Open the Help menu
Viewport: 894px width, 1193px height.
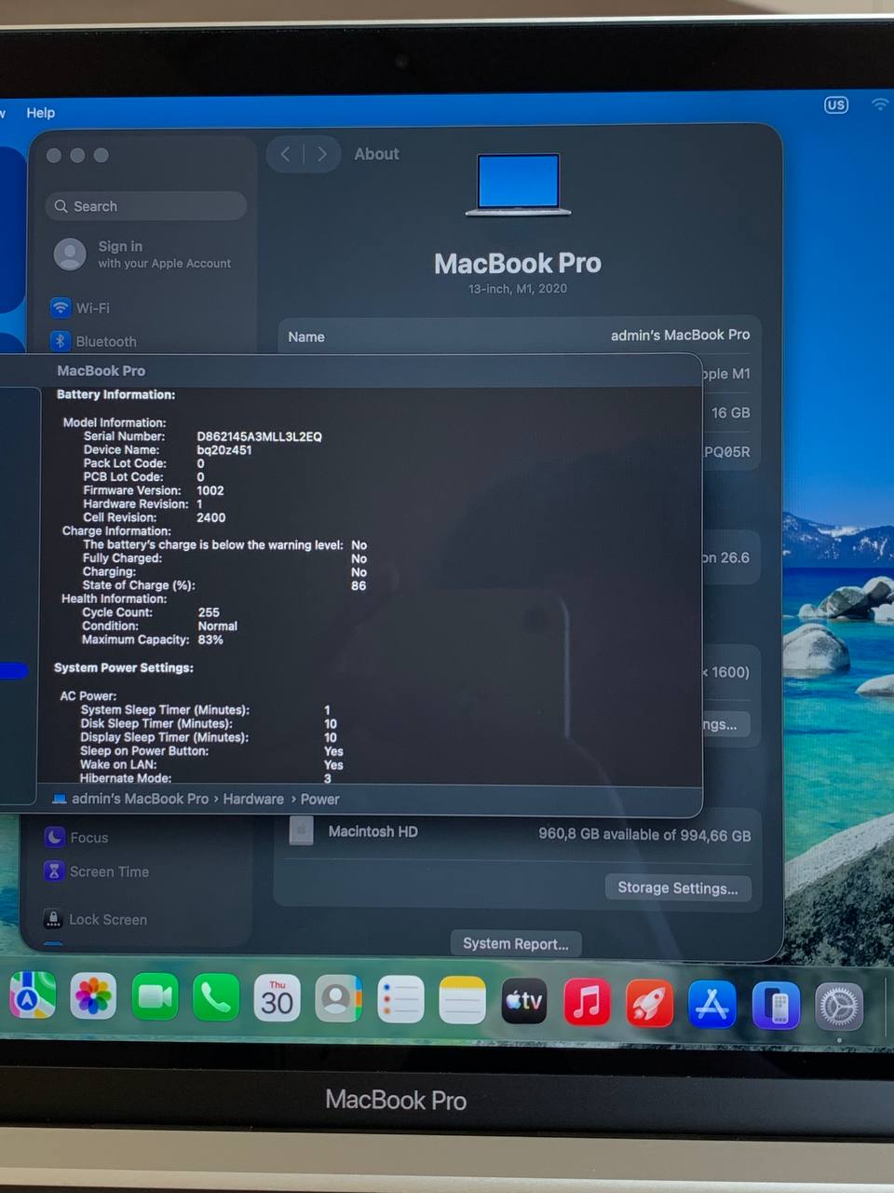click(41, 112)
